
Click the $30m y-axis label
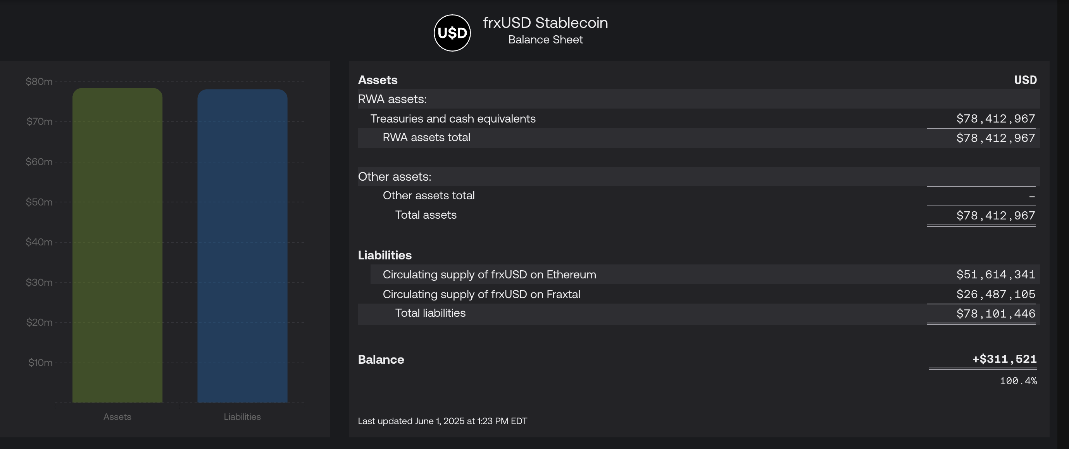39,282
